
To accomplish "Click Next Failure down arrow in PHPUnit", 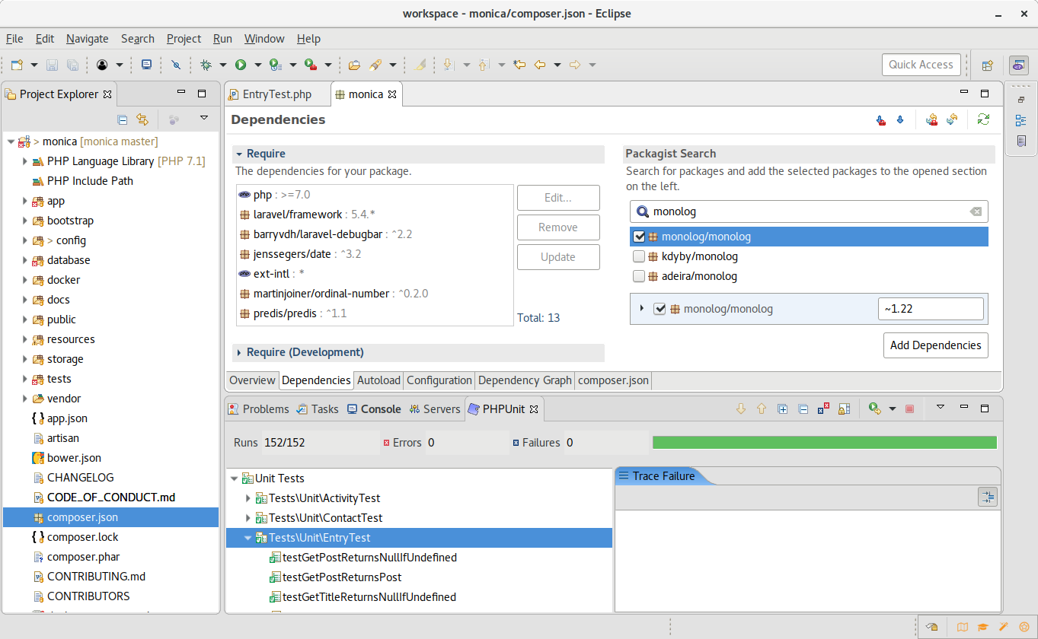I will [x=740, y=409].
